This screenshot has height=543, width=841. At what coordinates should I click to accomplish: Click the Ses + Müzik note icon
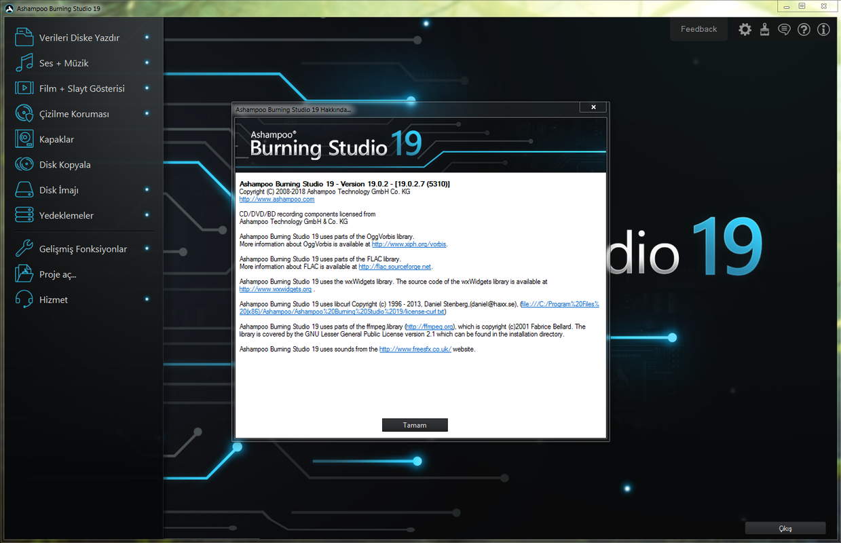(24, 62)
